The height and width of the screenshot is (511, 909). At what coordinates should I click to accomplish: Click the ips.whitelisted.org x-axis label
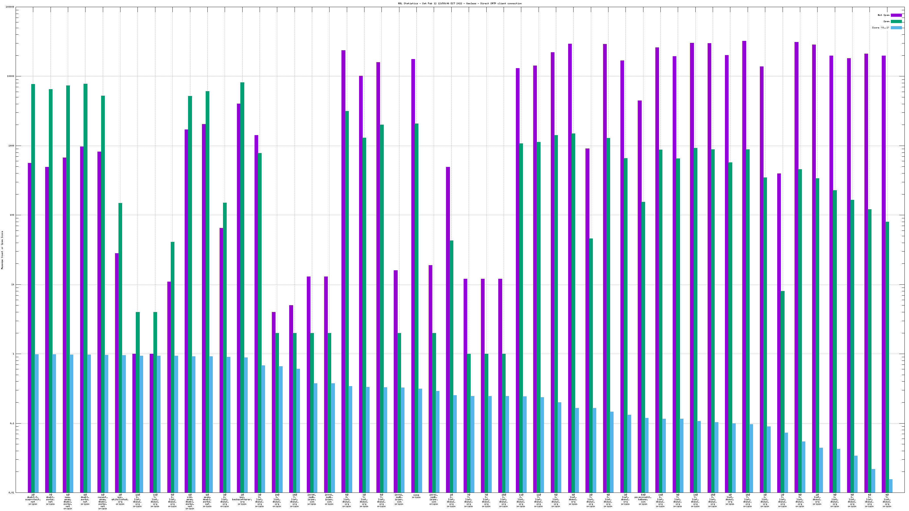120,499
